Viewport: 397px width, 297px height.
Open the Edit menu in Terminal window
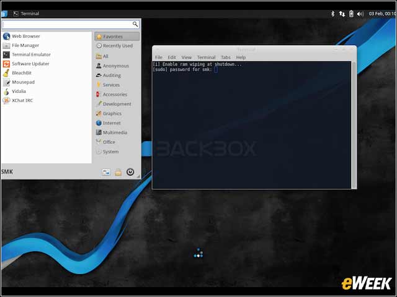[x=172, y=58]
